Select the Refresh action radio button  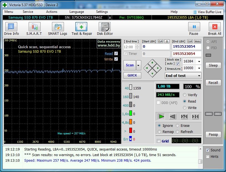pyautogui.click(x=177, y=132)
